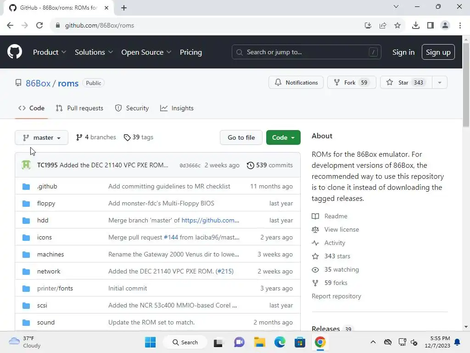Open a new browser tab

124,8
